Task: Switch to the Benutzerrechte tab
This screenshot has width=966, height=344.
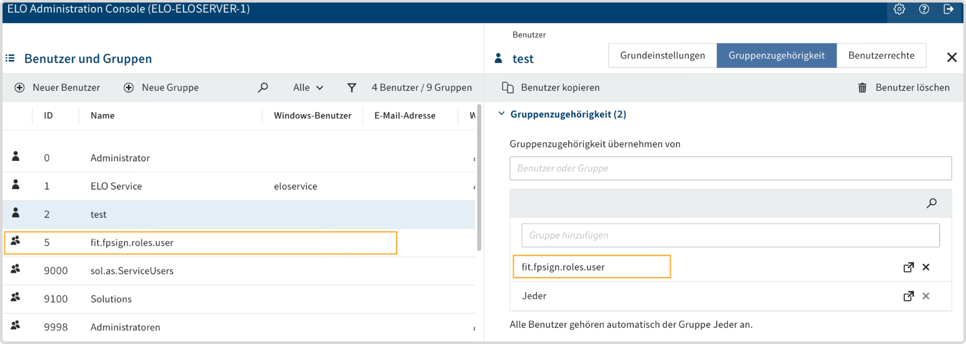Action: (x=881, y=55)
